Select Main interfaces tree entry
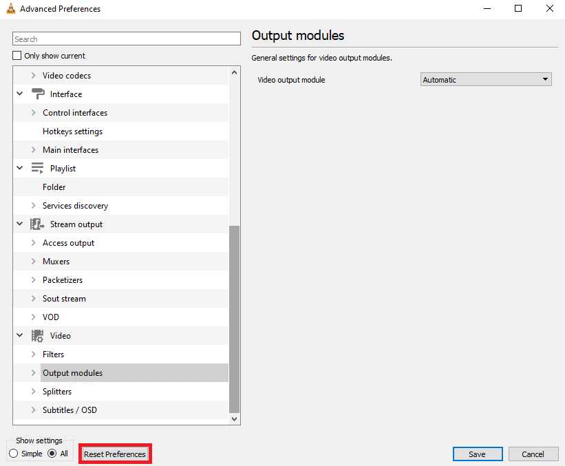The width and height of the screenshot is (565, 466). pos(70,150)
